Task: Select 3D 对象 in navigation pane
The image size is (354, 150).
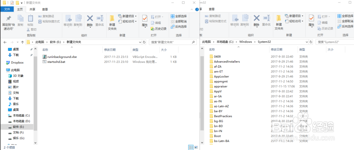Action: pyautogui.click(x=16, y=76)
